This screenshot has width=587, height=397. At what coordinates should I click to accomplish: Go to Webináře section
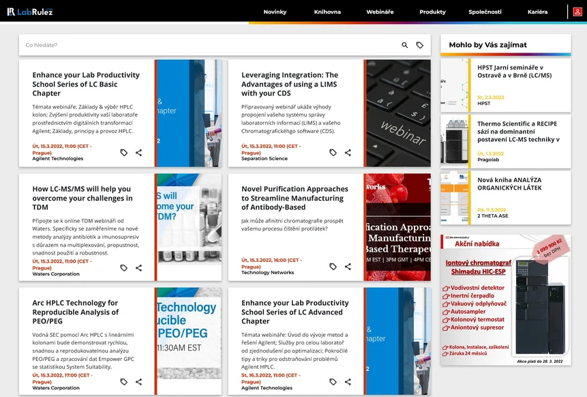click(380, 12)
